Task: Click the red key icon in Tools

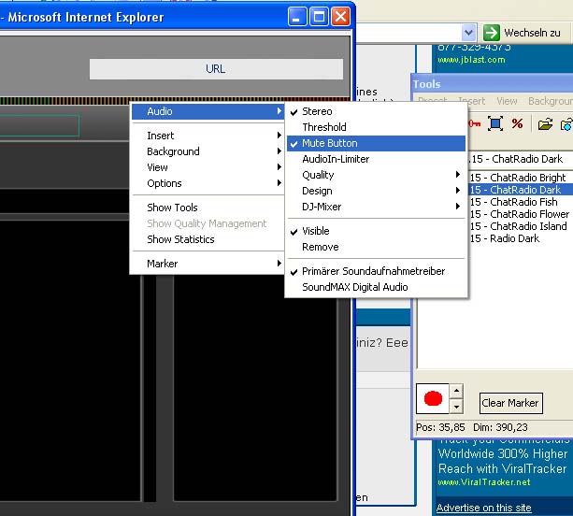Action: [x=474, y=123]
